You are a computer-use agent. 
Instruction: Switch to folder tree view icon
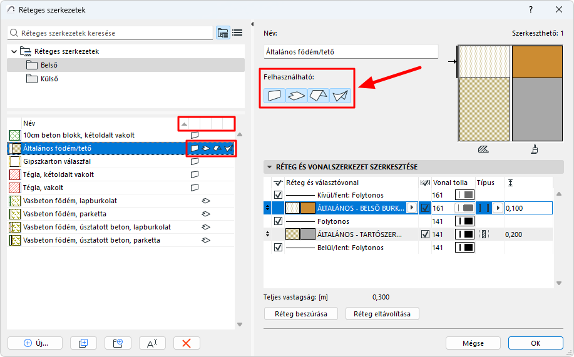point(223,33)
